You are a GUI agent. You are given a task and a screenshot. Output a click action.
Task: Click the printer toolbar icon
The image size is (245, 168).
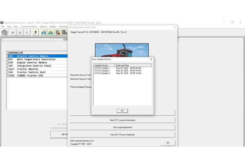pos(27,32)
